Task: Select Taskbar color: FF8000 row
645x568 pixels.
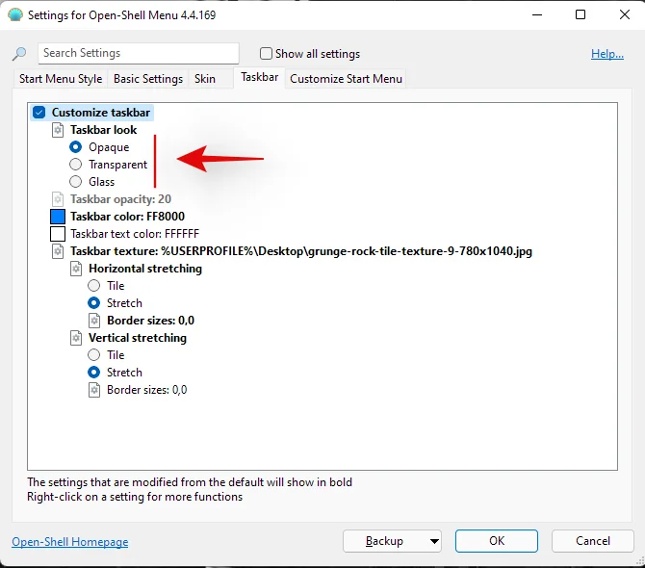Action: pos(127,217)
